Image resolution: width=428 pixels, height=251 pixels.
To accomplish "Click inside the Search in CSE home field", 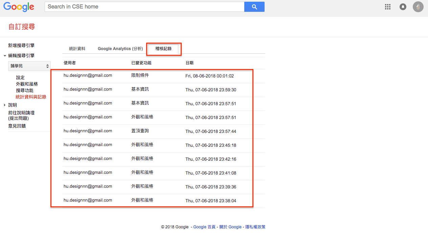I will click(x=144, y=6).
